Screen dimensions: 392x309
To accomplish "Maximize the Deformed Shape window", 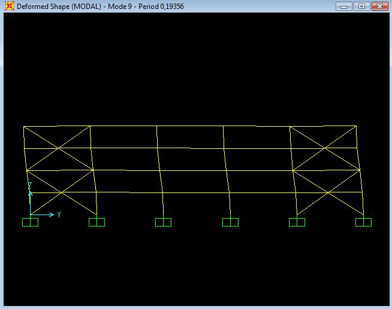I will [362, 7].
